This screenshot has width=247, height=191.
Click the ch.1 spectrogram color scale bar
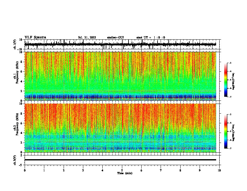tap(226, 80)
